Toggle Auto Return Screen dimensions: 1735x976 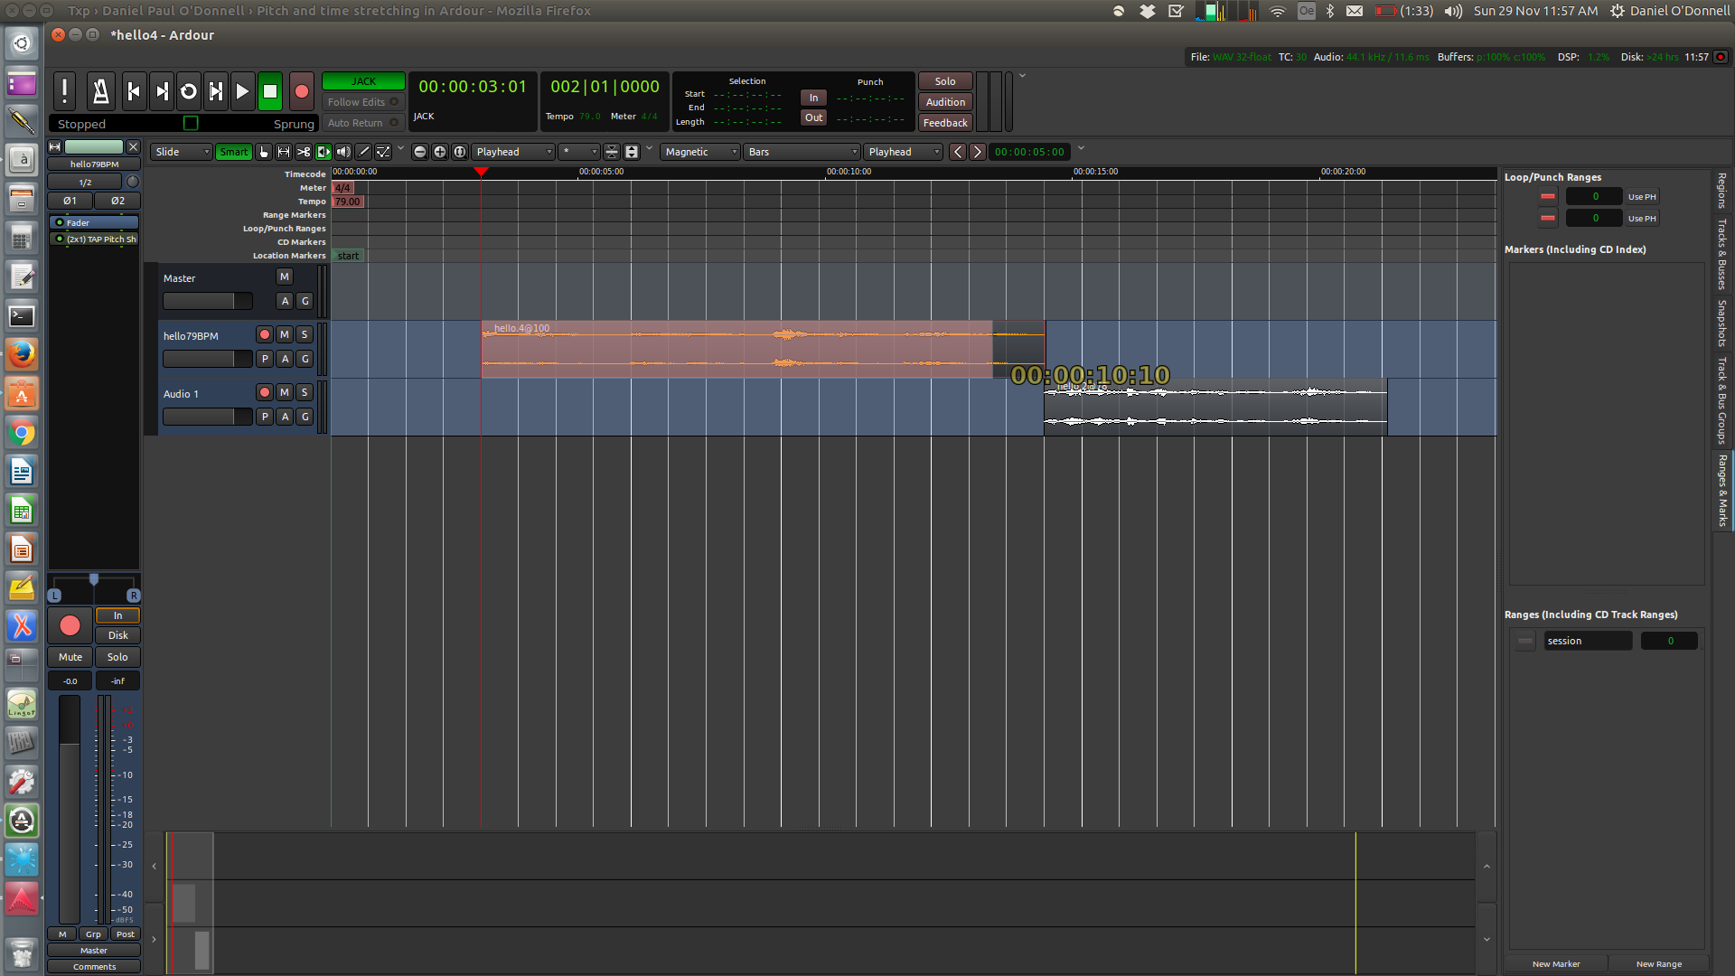pos(362,123)
